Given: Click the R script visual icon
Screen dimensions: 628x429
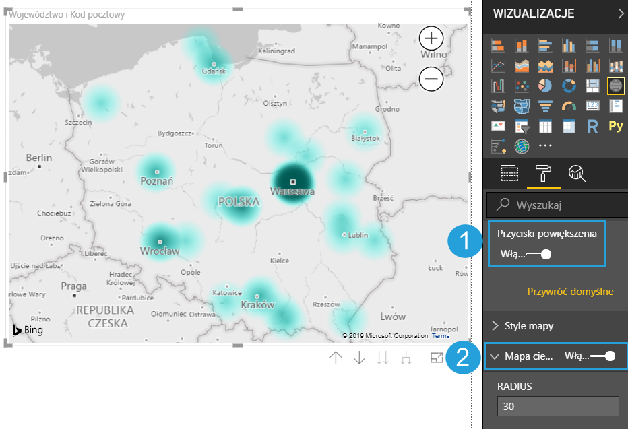Looking at the screenshot, I should (x=592, y=126).
